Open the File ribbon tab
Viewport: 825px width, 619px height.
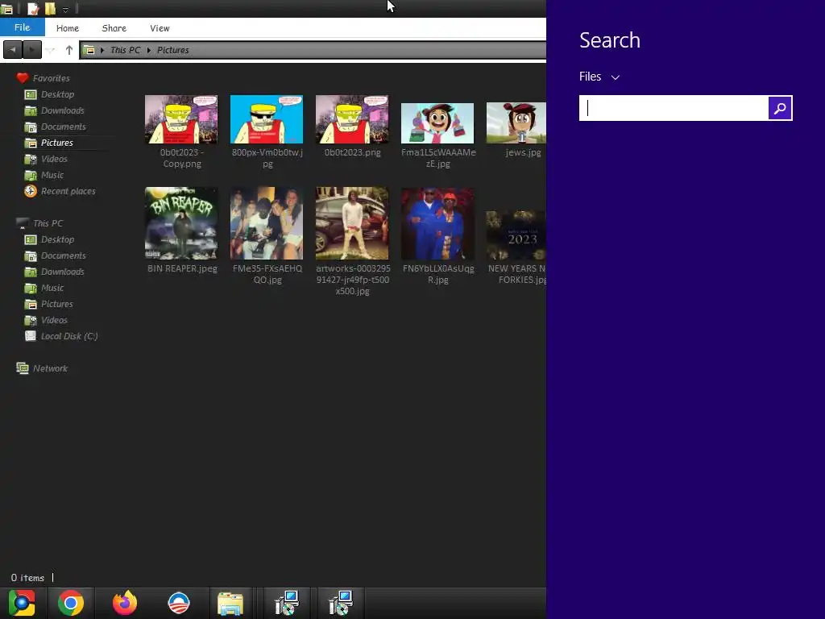coord(22,27)
